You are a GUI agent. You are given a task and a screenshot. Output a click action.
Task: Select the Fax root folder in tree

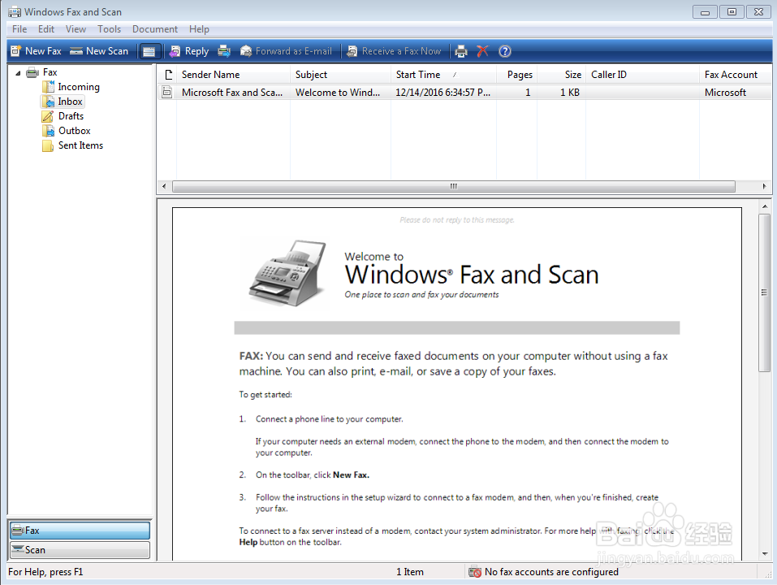pos(50,72)
